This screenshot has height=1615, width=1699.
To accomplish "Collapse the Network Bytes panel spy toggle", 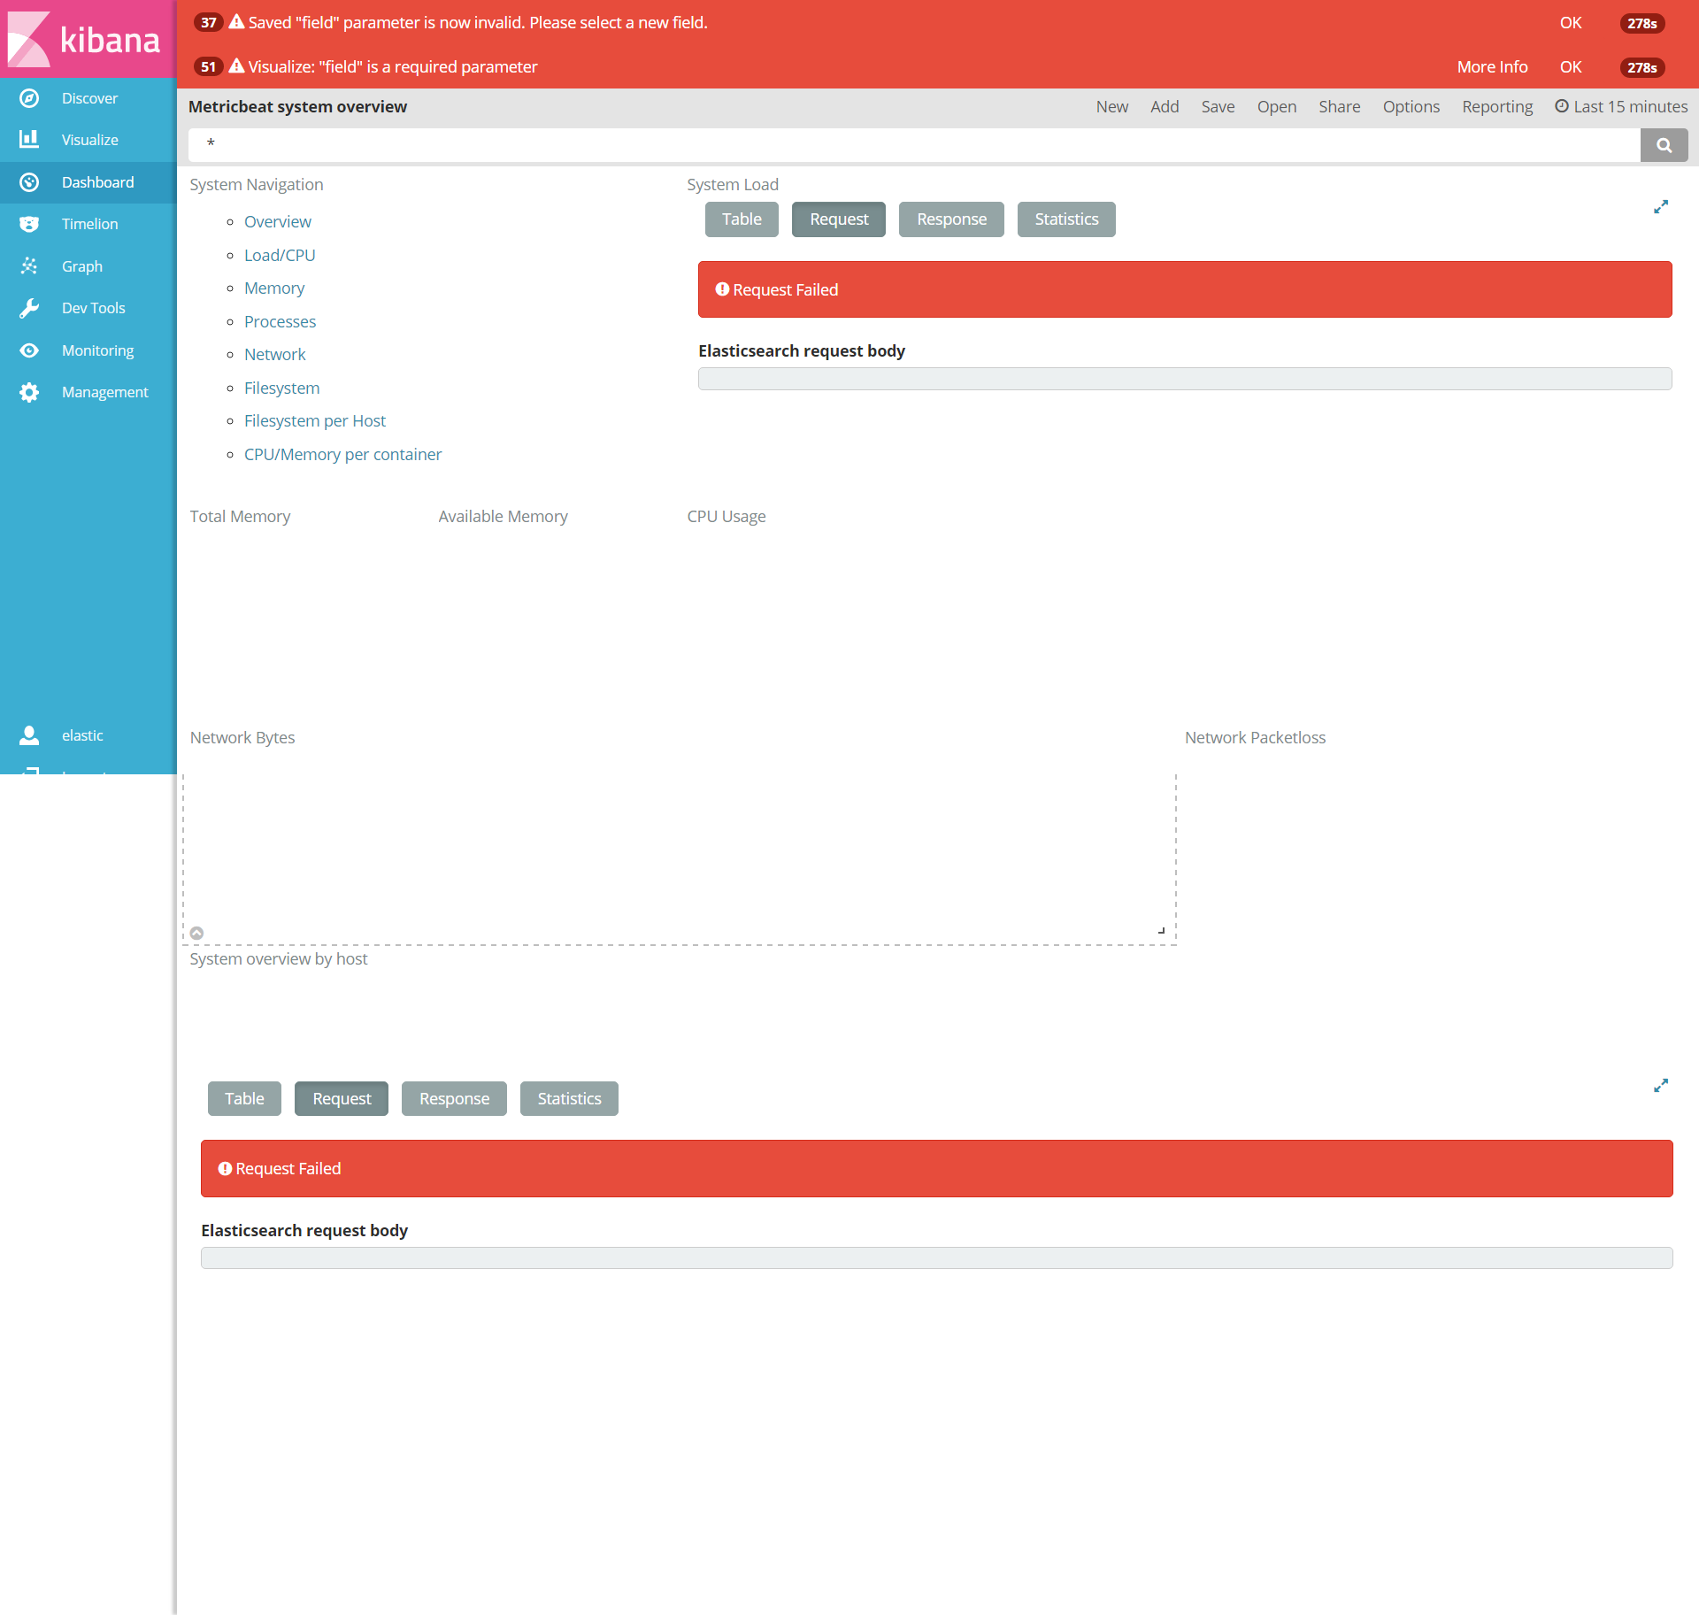I will point(197,933).
